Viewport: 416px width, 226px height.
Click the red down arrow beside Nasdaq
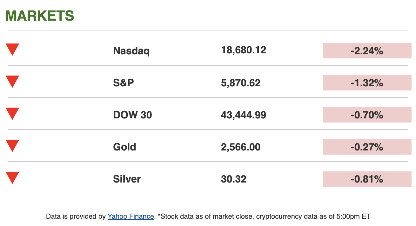12,50
